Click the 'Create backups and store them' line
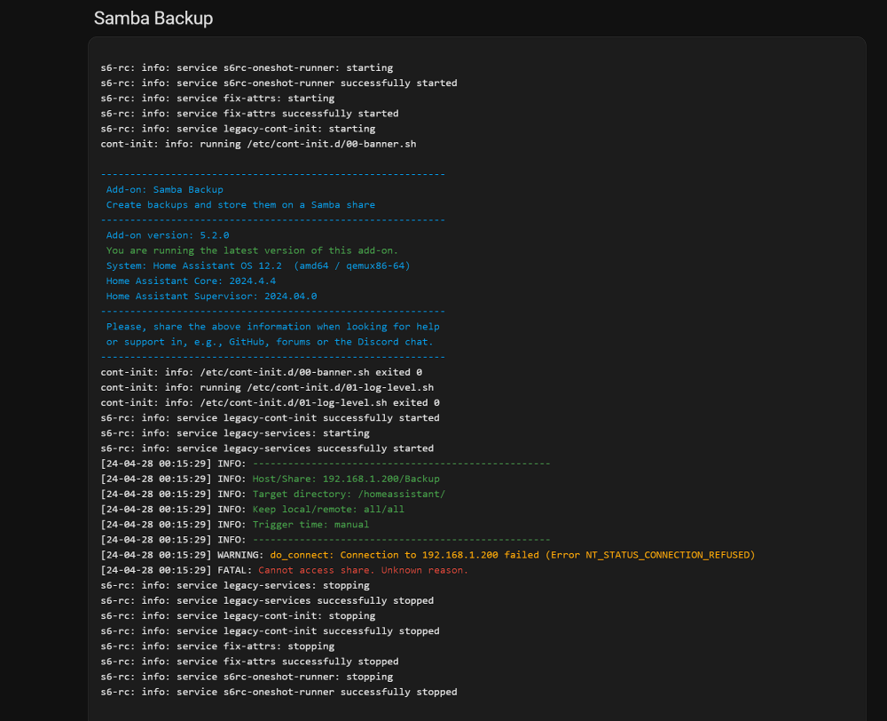Viewport: 887px width, 721px height. pos(240,204)
